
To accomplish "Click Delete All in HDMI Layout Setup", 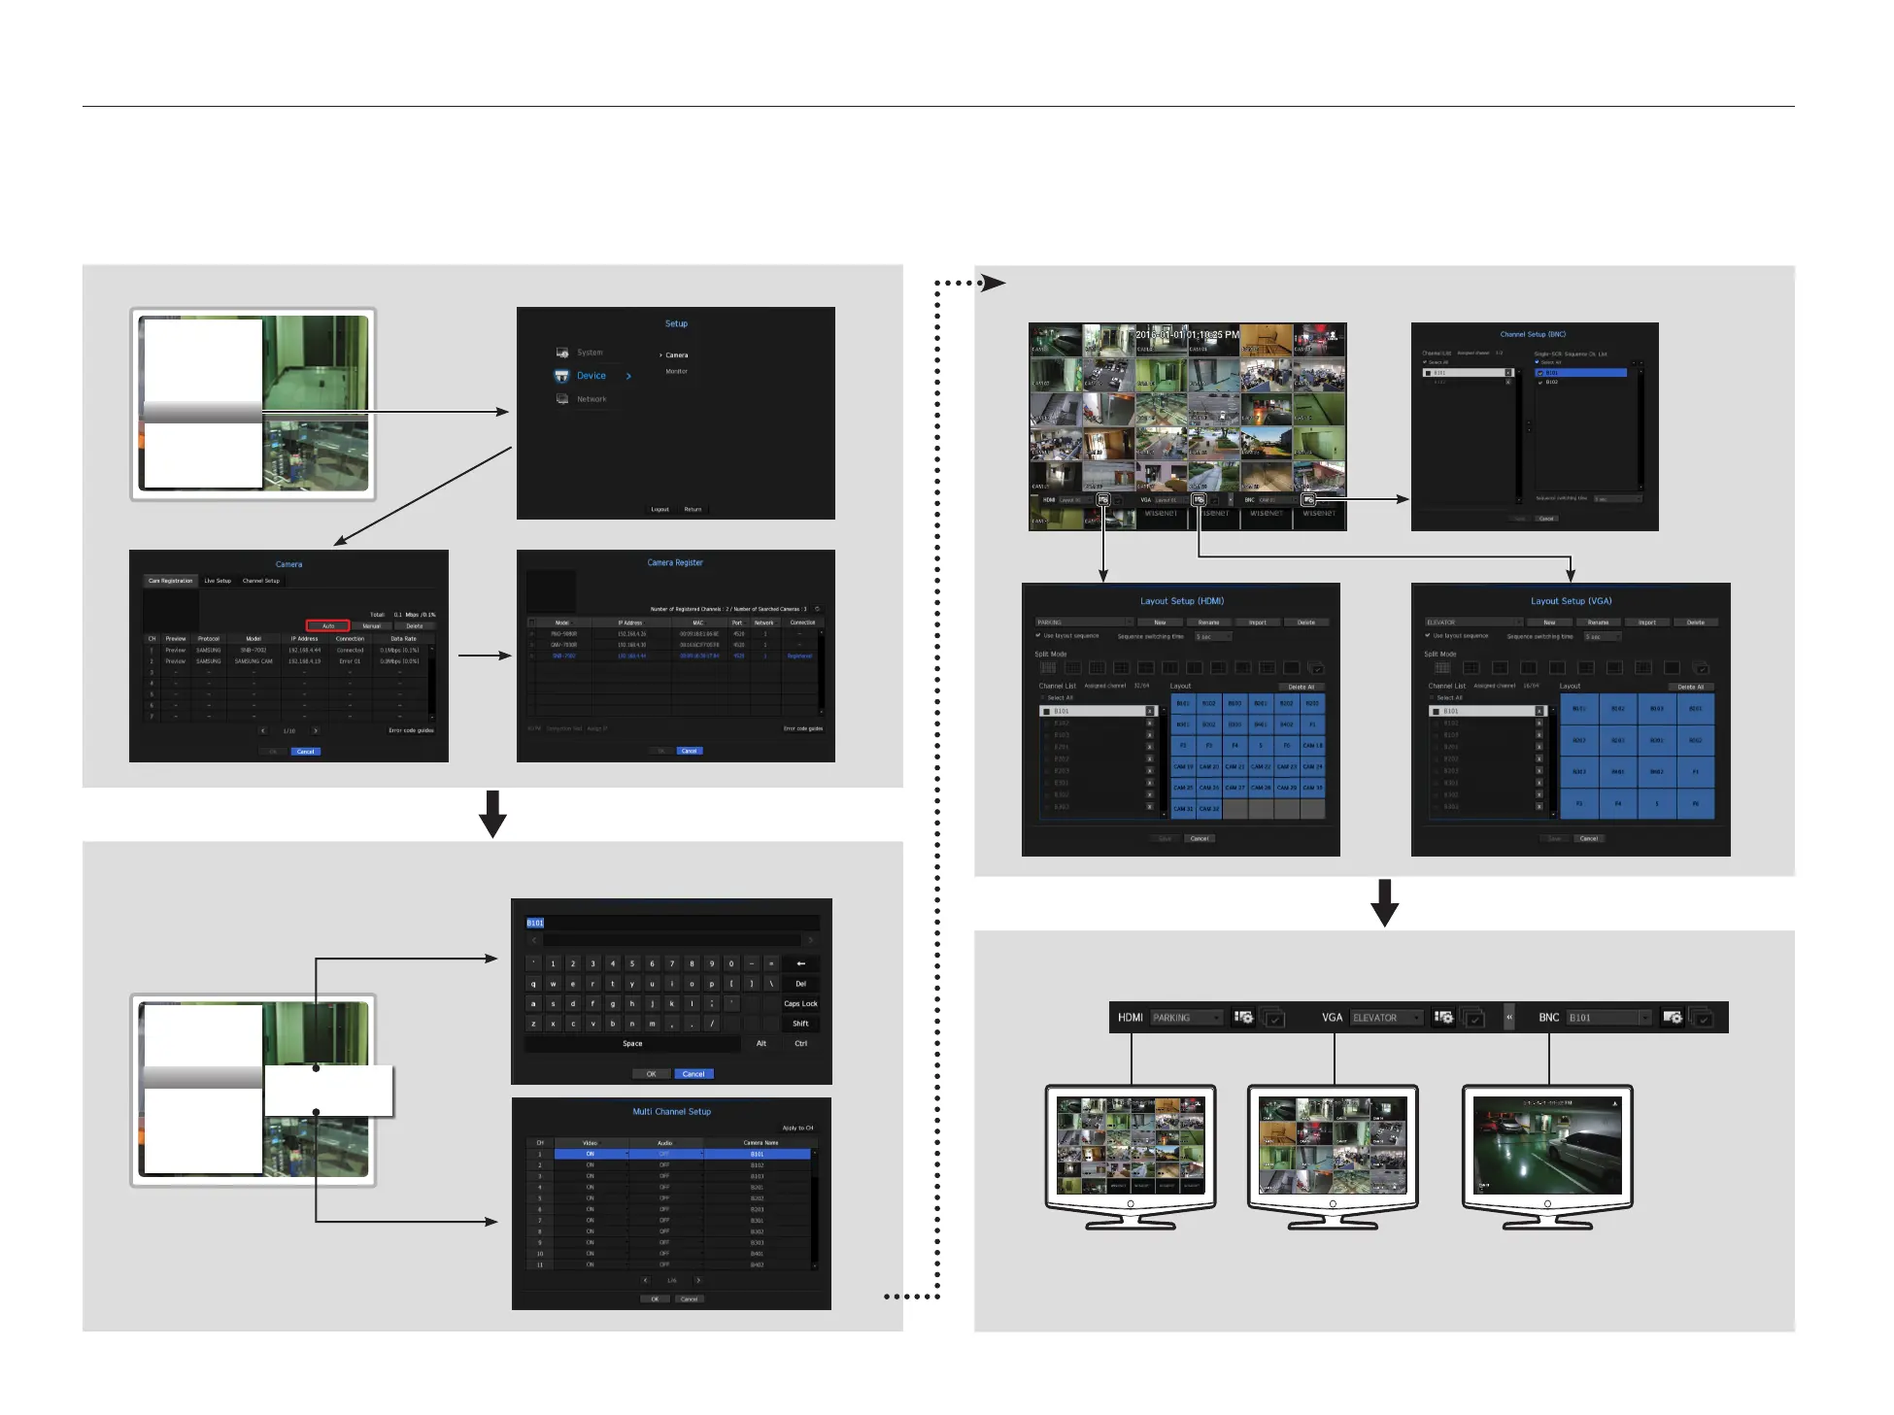I will 1301,687.
